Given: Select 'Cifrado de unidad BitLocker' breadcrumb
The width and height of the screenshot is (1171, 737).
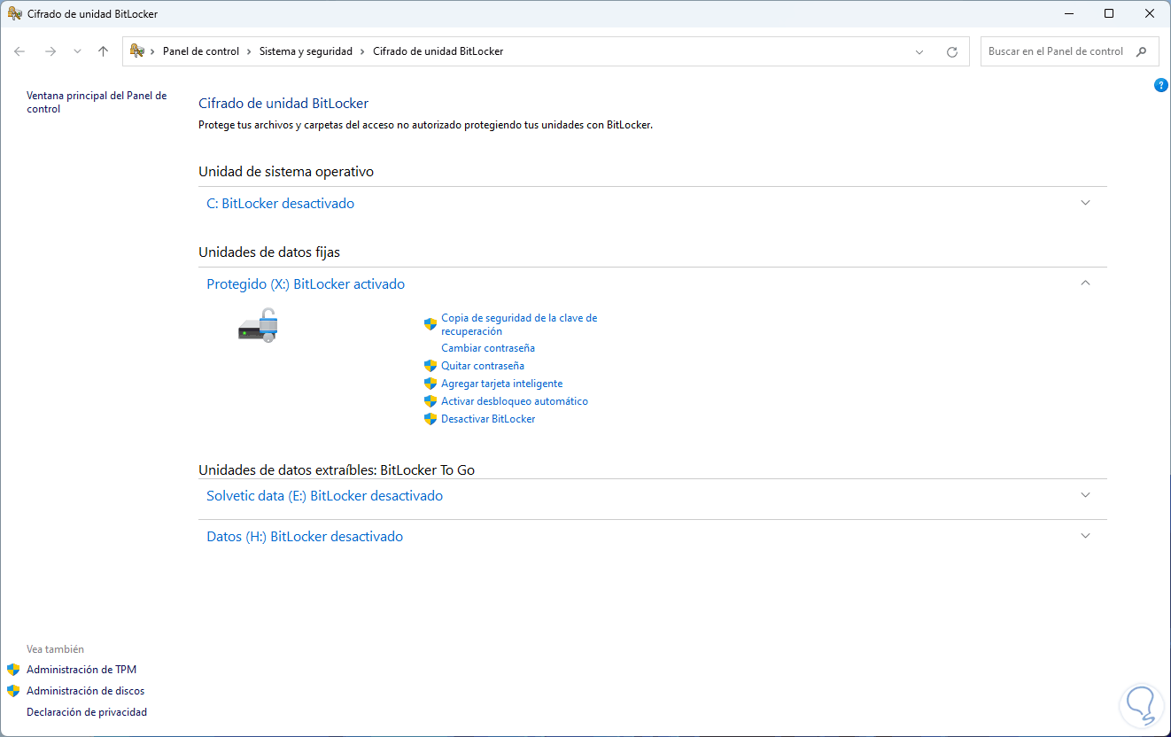Looking at the screenshot, I should click(438, 51).
